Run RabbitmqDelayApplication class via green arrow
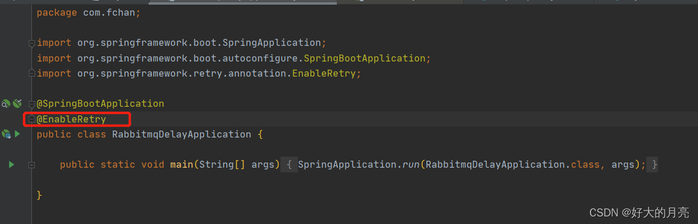698x224 pixels. pyautogui.click(x=17, y=134)
